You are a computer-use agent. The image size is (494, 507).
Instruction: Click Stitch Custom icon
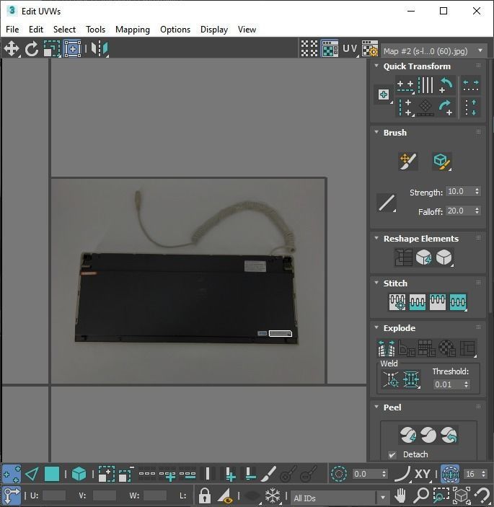[458, 302]
